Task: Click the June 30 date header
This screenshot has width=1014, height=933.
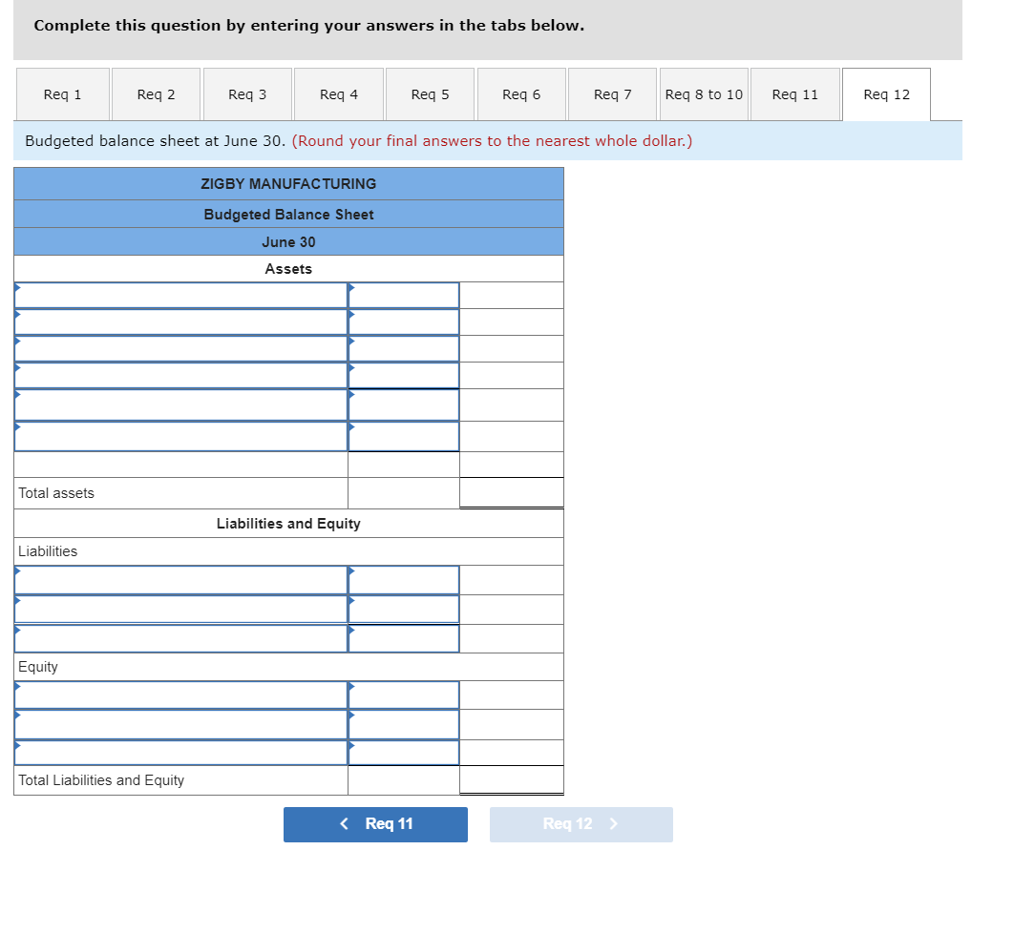Action: coord(288,242)
